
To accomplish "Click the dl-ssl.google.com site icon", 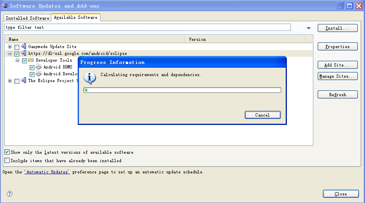I will pos(24,53).
